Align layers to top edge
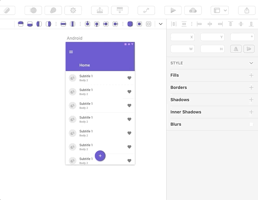258x200 pixels. click(x=230, y=24)
